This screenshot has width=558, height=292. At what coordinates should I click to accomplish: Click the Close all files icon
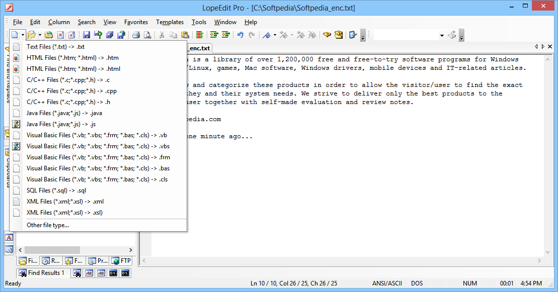71,35
